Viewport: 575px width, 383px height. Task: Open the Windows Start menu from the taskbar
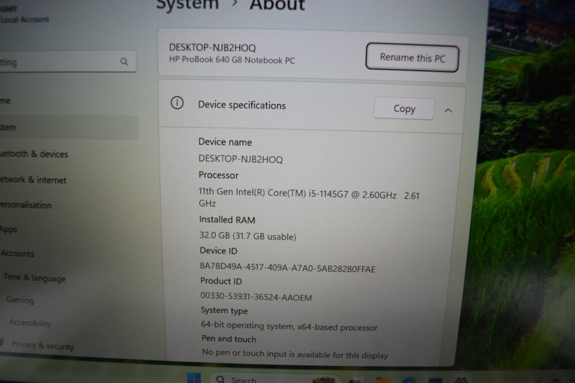coord(194,378)
